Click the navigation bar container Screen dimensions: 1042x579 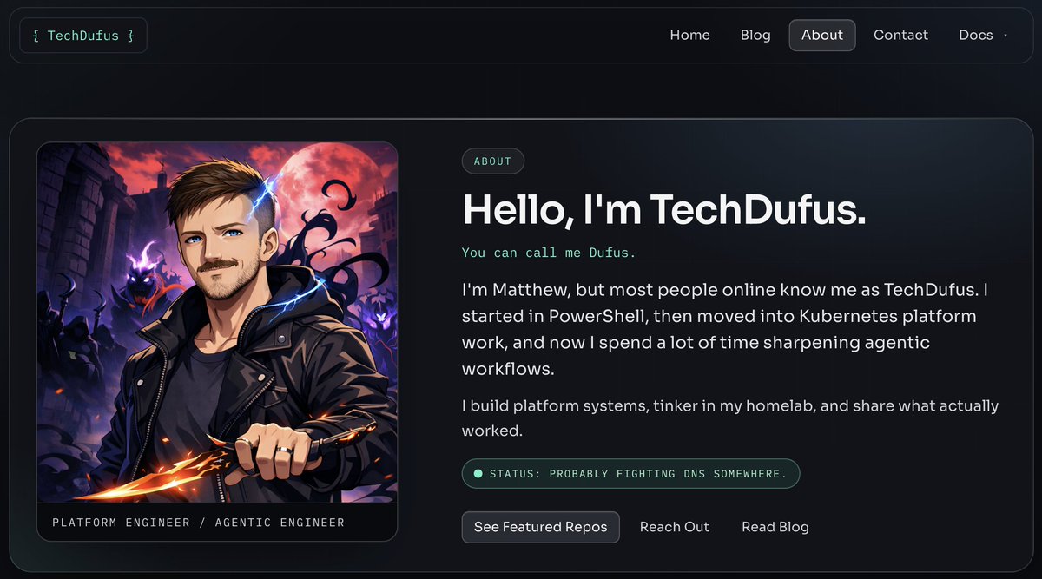(x=391, y=35)
